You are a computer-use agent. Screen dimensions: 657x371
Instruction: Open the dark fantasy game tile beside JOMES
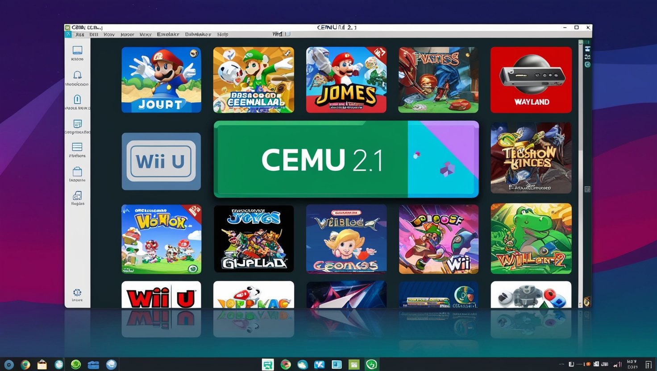coord(438,80)
